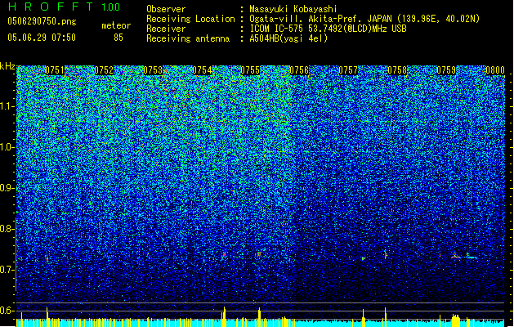Click the ICOM IC-575 53.7492 MHz text
514x327 pixels.
click(328, 29)
